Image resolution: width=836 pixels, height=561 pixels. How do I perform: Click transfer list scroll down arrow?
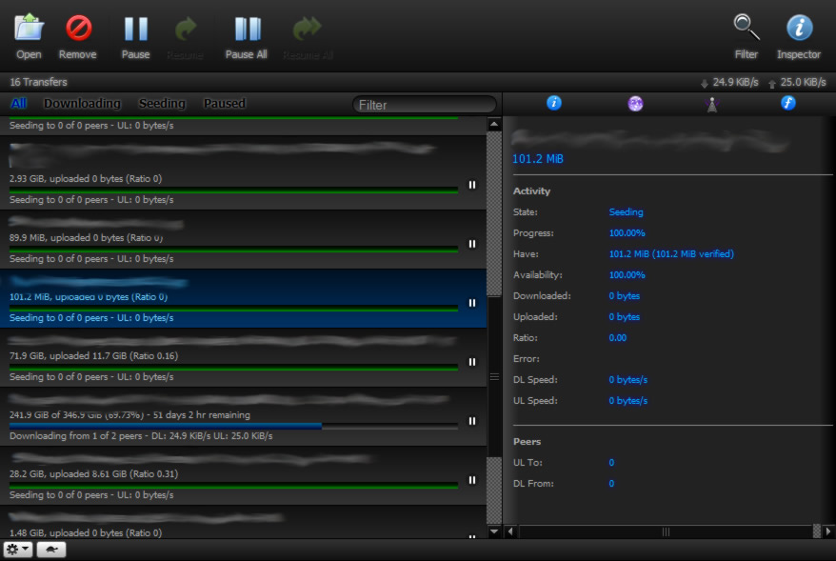click(x=494, y=531)
